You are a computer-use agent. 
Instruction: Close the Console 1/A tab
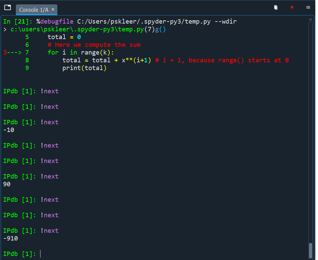coord(53,9)
